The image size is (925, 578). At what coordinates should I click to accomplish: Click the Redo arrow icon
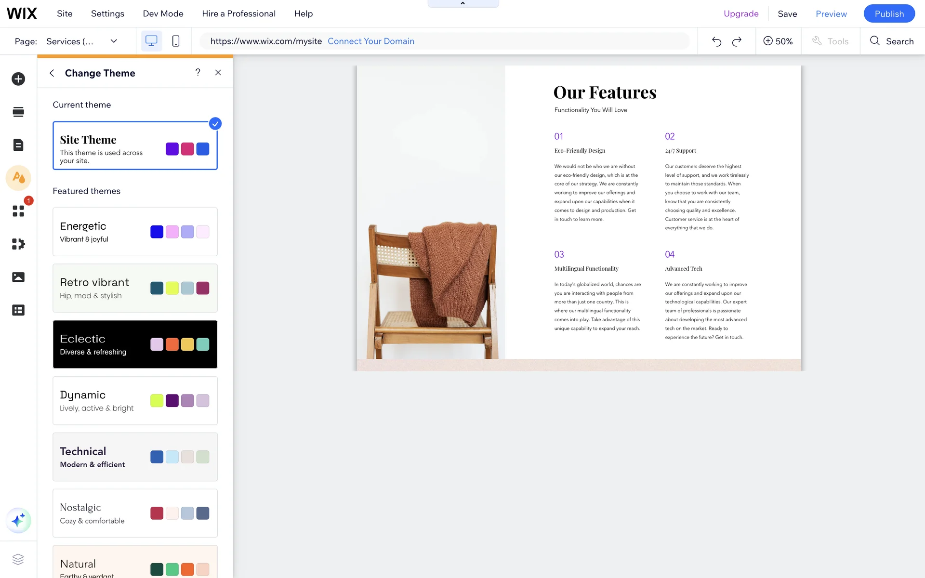click(737, 41)
